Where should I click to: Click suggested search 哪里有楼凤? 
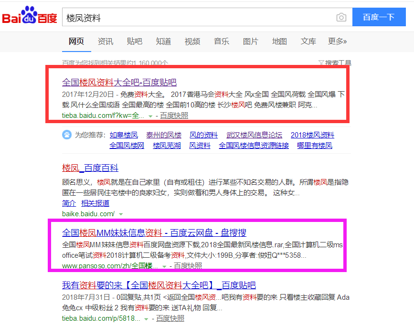tap(315, 146)
